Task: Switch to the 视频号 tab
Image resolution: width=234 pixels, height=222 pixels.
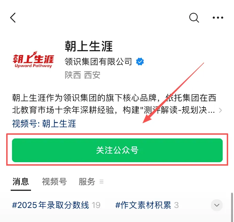Action: coord(54,181)
